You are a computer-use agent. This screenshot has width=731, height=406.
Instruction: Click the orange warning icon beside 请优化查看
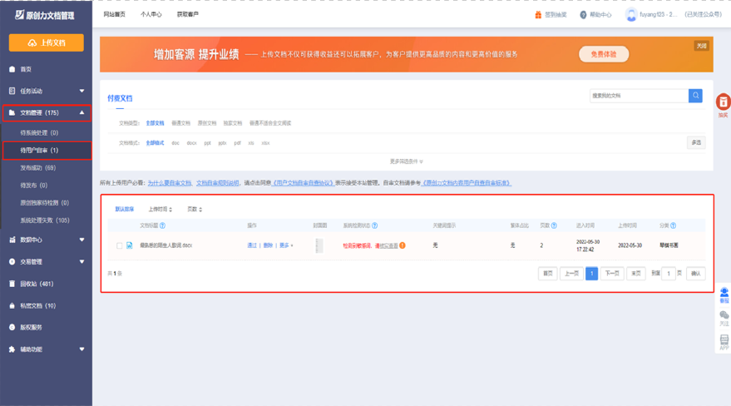click(403, 245)
